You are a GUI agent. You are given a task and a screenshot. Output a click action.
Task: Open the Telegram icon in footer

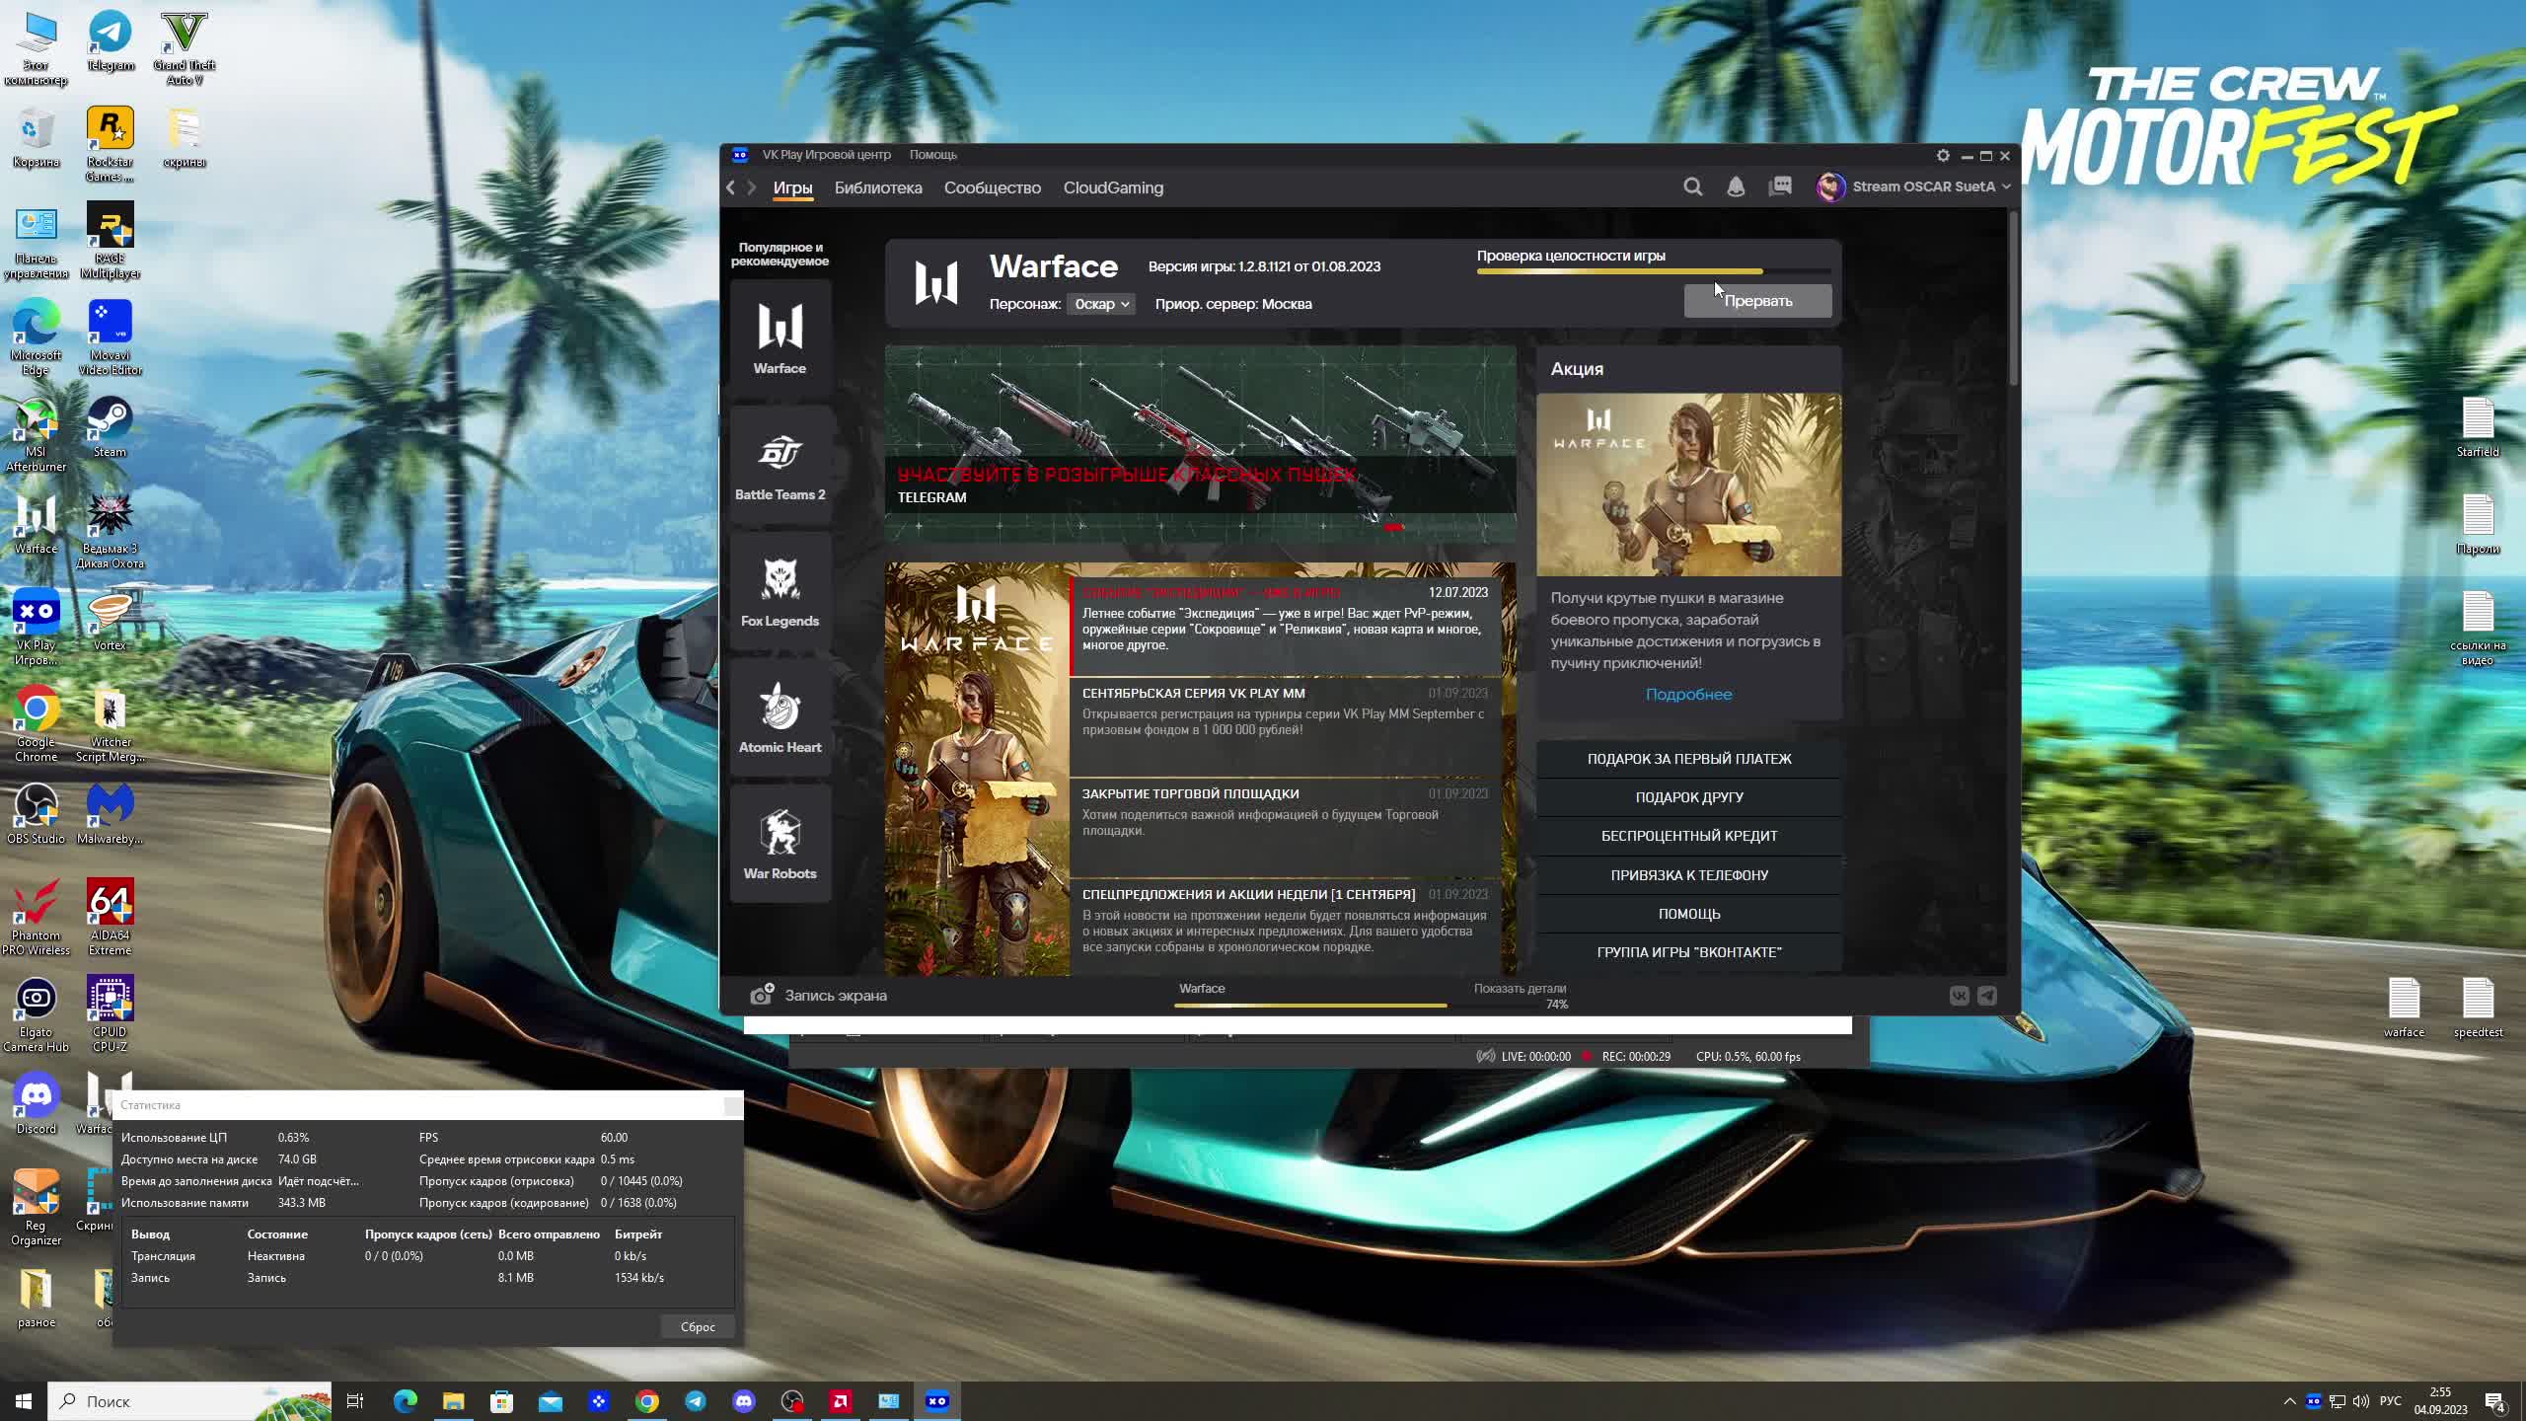click(x=1987, y=996)
